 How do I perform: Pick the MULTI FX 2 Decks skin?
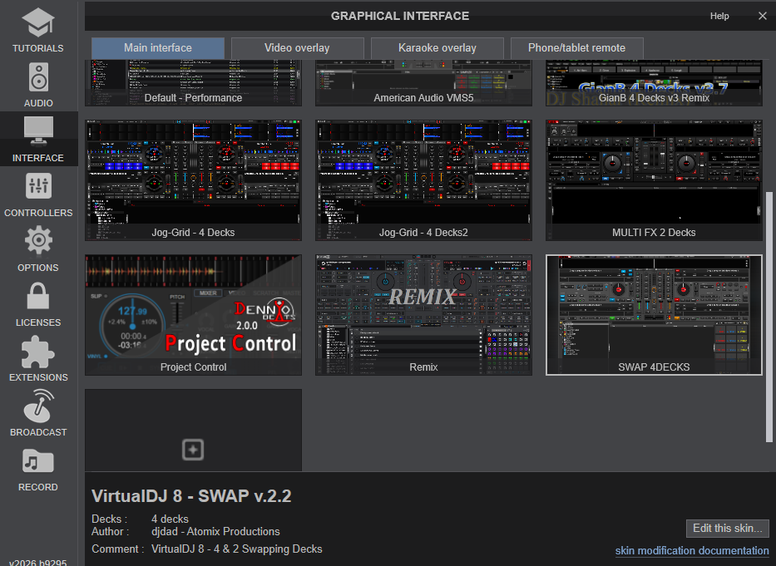654,180
